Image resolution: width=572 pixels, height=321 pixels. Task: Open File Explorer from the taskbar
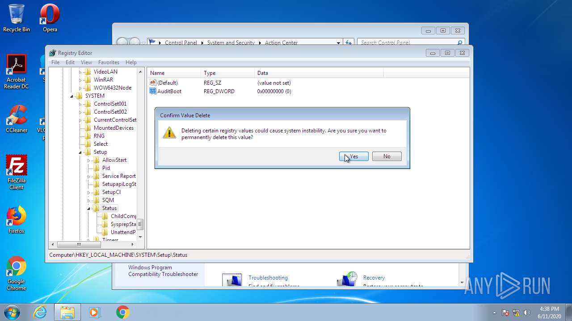[67, 312]
